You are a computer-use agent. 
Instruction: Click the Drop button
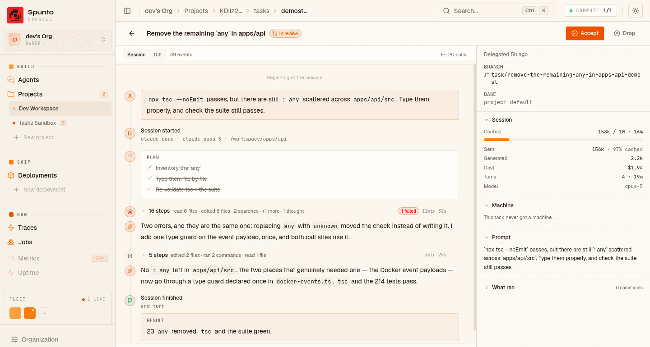[x=625, y=33]
